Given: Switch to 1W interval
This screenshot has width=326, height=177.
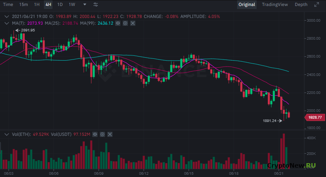Looking at the screenshot, I should [x=72, y=4].
